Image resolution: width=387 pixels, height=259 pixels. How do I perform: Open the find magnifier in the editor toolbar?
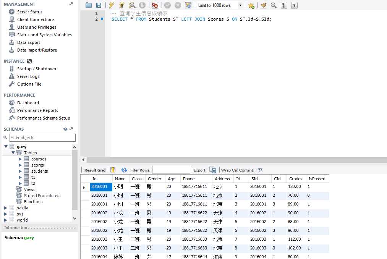[x=274, y=5]
